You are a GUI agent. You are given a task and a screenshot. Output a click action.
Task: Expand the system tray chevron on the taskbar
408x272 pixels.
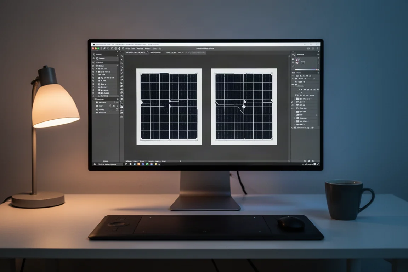(x=302, y=164)
